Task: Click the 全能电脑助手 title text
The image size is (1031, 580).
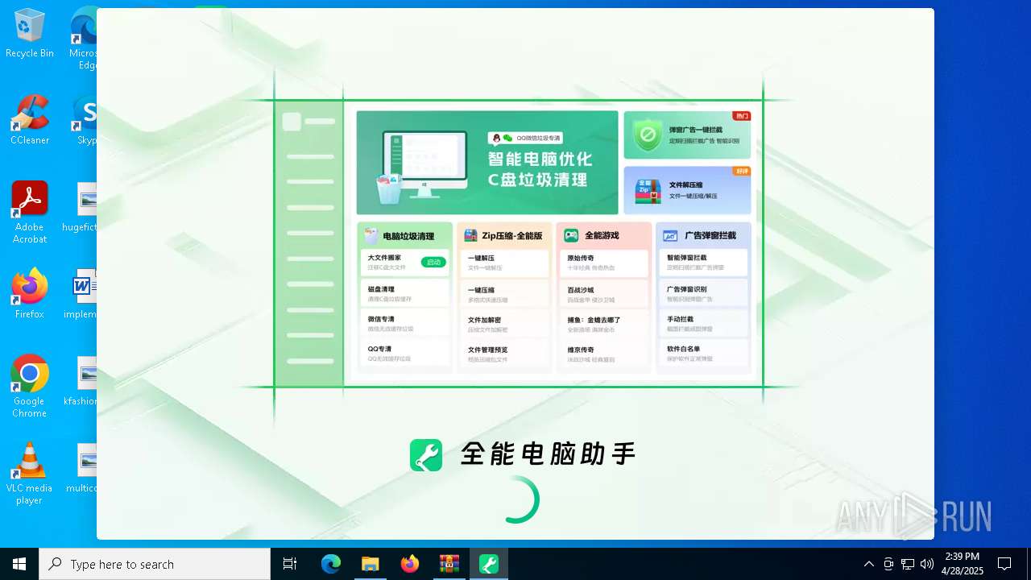Action: [548, 454]
